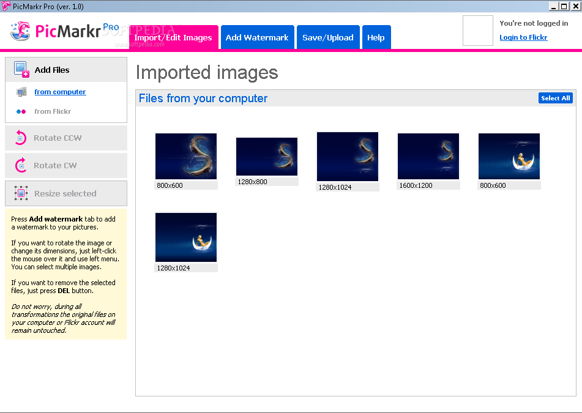Click the Resize selected label

pyautogui.click(x=65, y=194)
